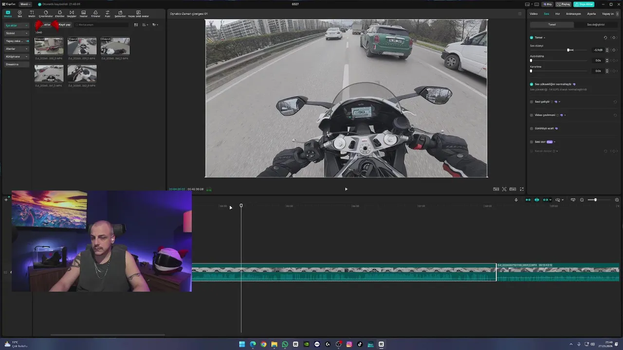Image resolution: width=623 pixels, height=350 pixels.
Task: Expand Kütüphane sidebar section
Action: (x=17, y=56)
